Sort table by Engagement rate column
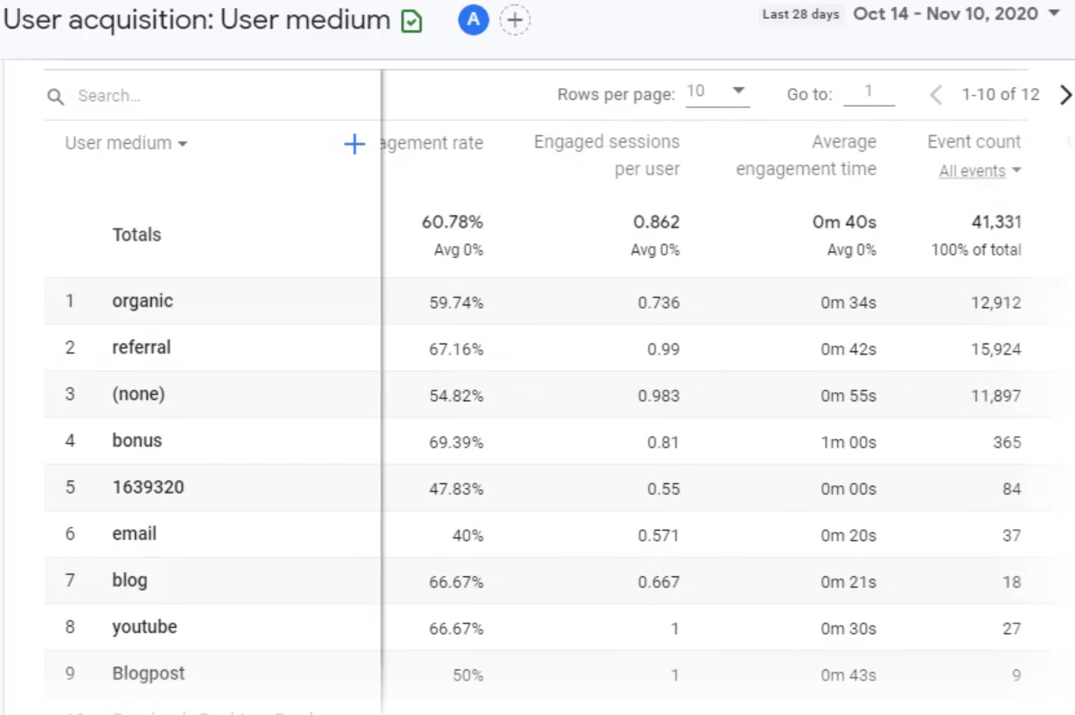The image size is (1075, 715). 435,143
